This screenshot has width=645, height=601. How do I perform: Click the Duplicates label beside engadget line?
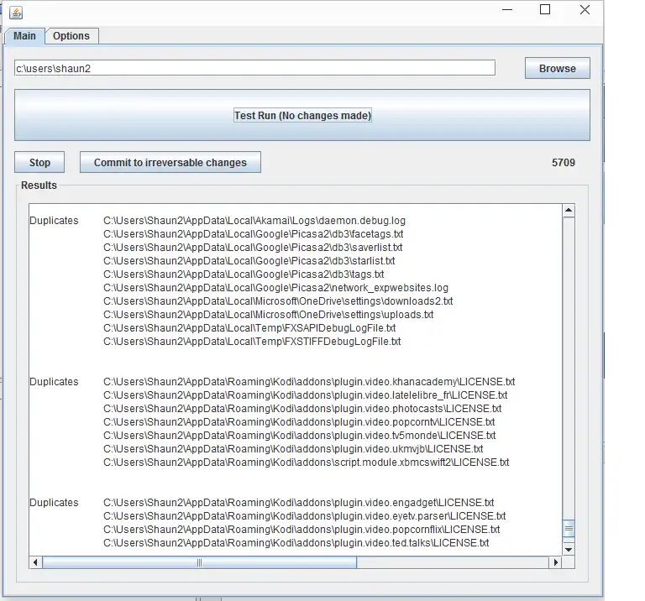tap(54, 503)
